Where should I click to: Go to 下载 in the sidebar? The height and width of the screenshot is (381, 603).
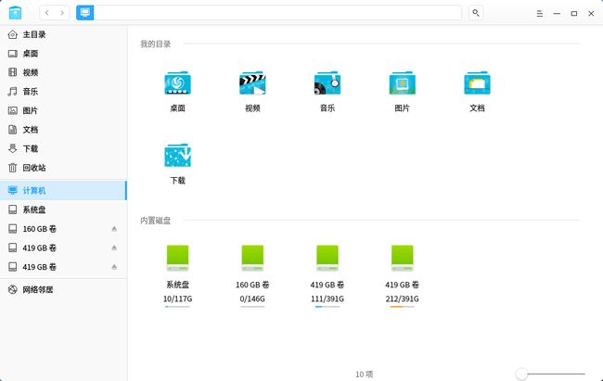point(63,149)
